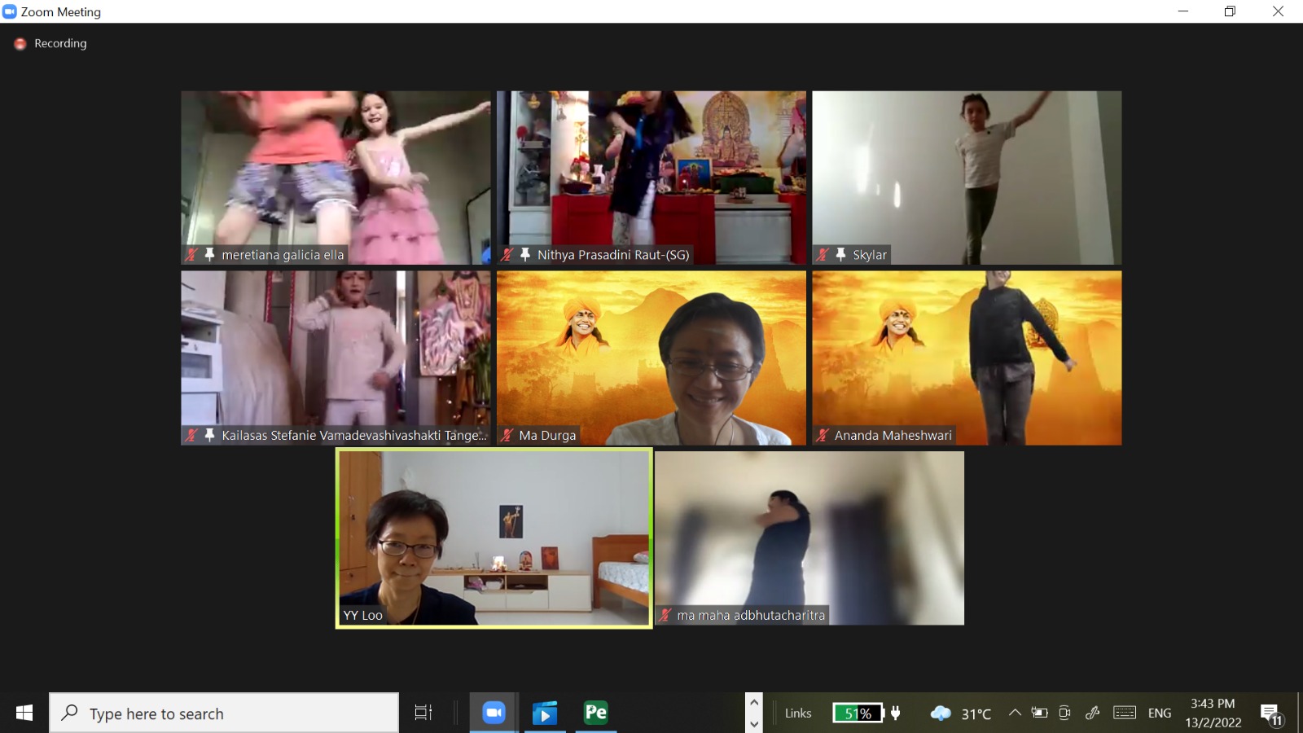
Task: Click the muted mic on Ma Durga's tile
Action: pyautogui.click(x=507, y=435)
